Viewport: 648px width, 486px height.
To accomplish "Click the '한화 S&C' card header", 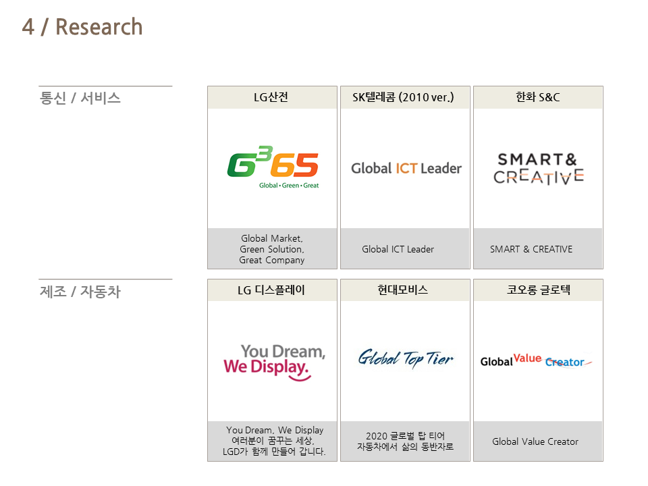I will point(538,97).
